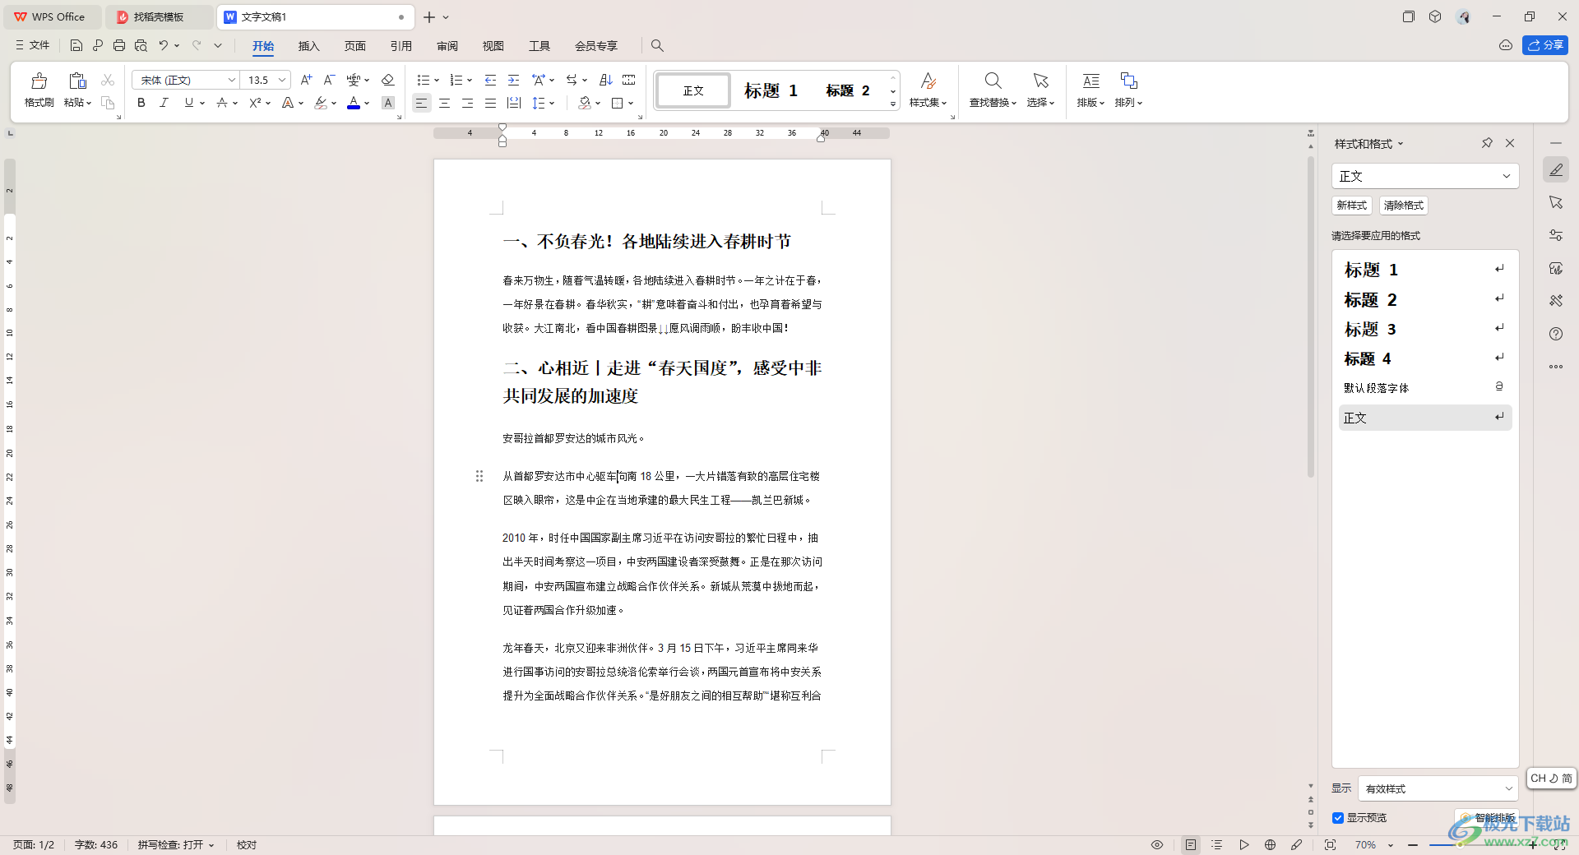Click the Layout (排版) icon
This screenshot has width=1579, height=855.
click(x=1090, y=81)
